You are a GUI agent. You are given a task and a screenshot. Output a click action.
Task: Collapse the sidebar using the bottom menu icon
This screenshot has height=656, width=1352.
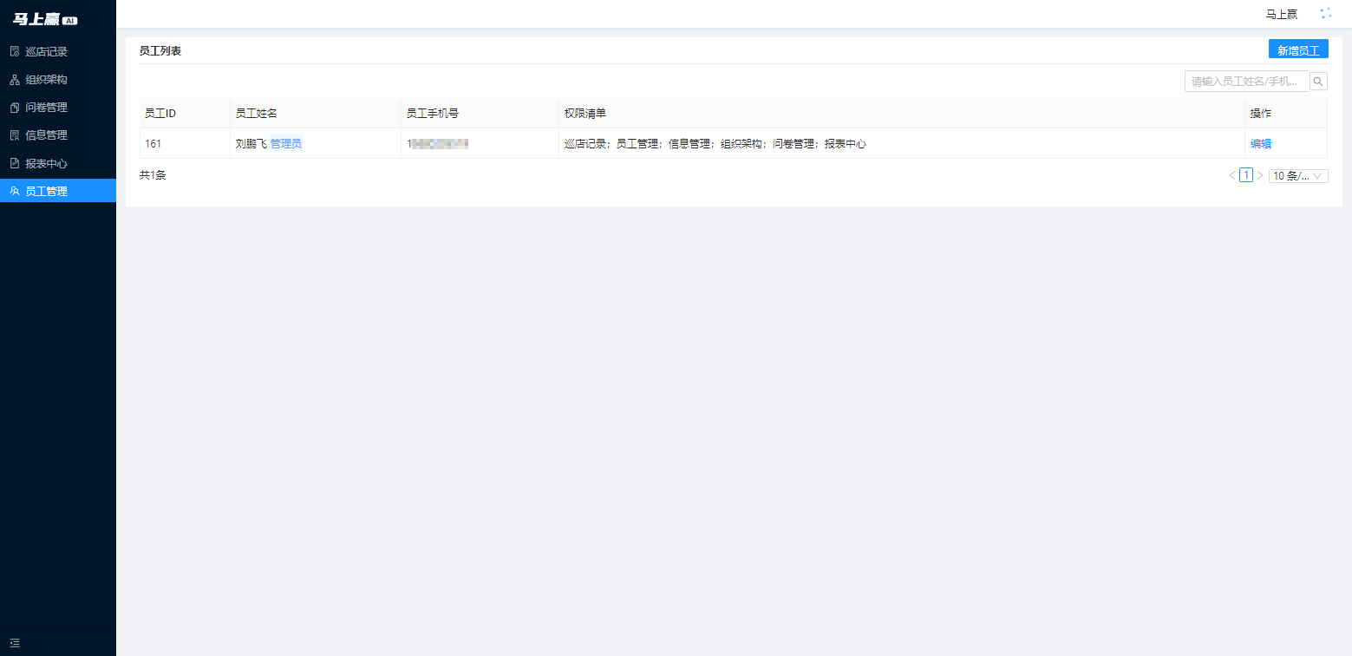coord(15,643)
